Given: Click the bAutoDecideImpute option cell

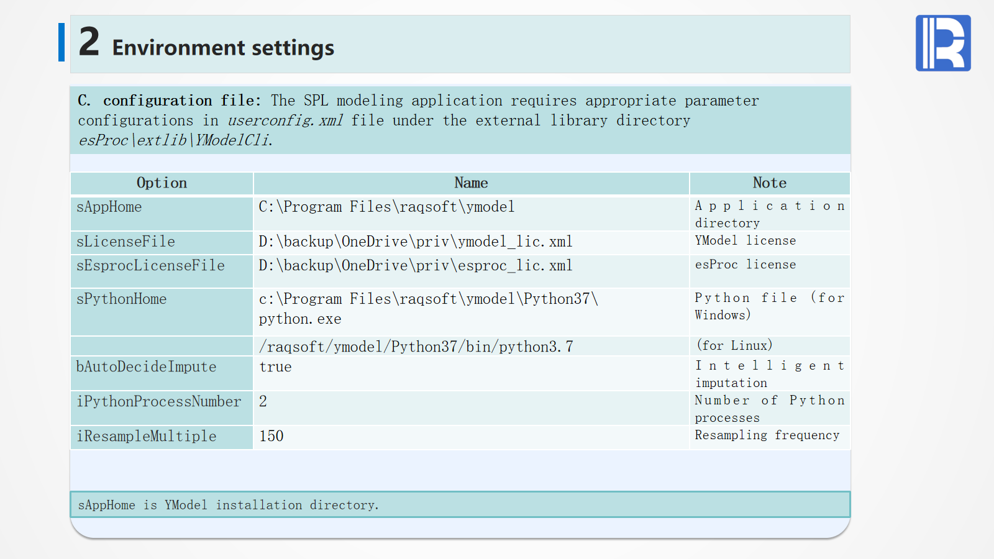Looking at the screenshot, I should pos(146,367).
